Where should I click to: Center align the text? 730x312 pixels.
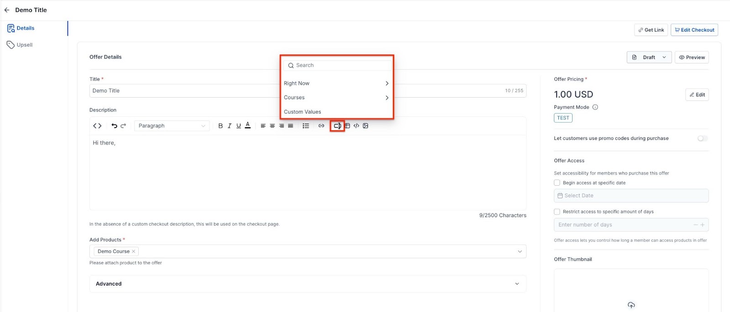[x=272, y=126]
